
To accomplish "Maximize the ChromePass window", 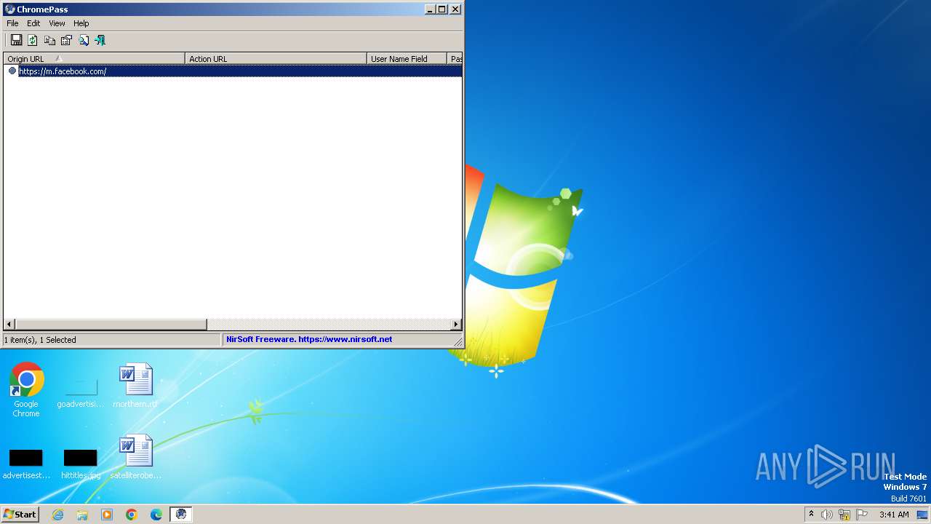I will click(x=441, y=9).
